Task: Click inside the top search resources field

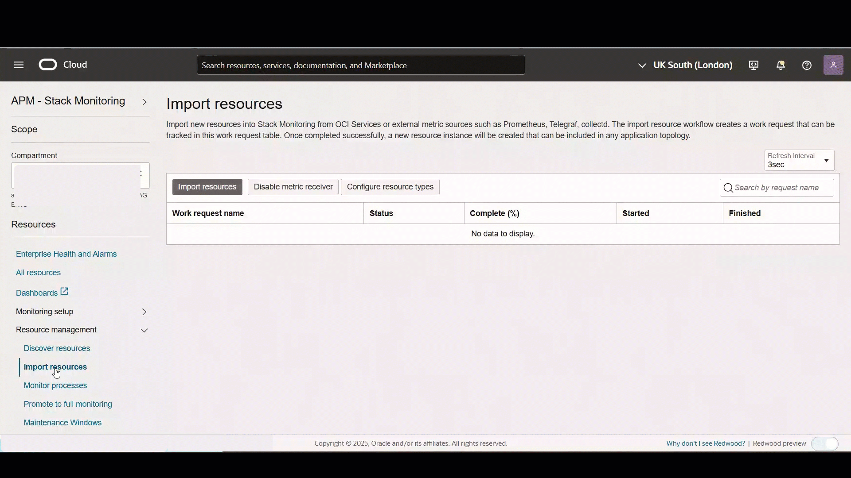Action: point(360,65)
